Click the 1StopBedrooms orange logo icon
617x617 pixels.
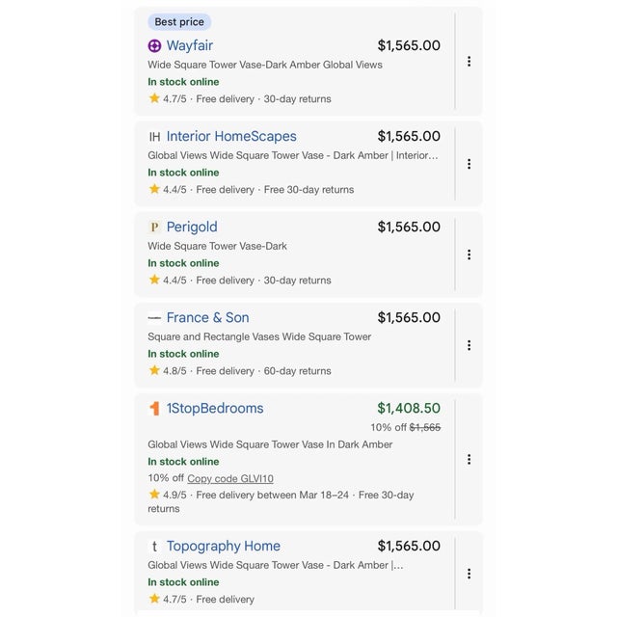(x=154, y=408)
